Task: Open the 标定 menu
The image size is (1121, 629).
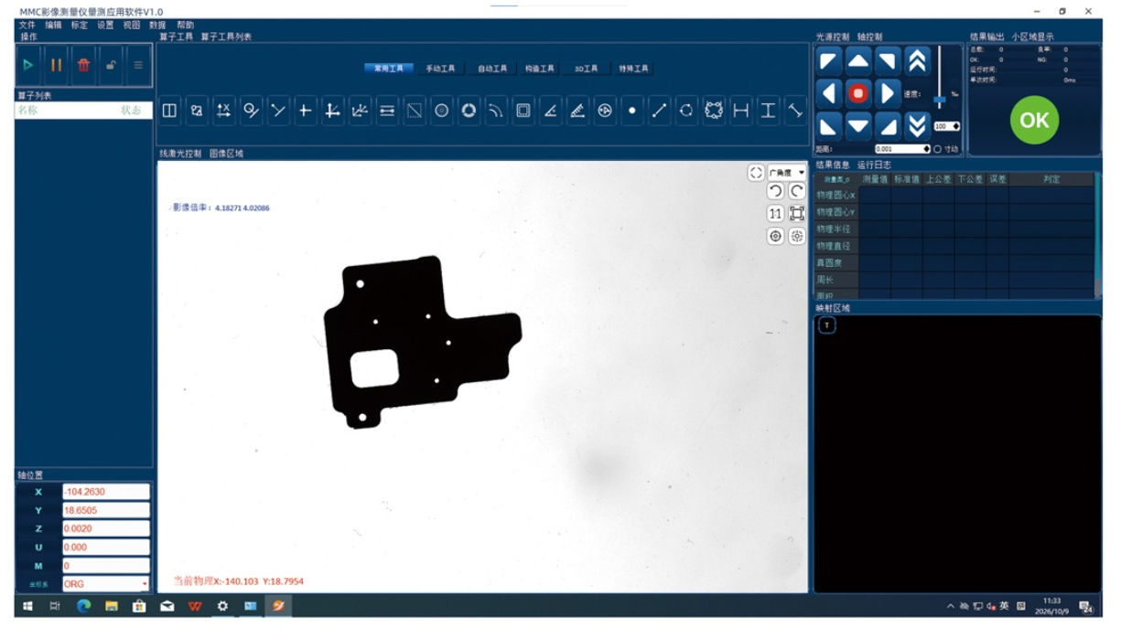Action: click(x=80, y=26)
